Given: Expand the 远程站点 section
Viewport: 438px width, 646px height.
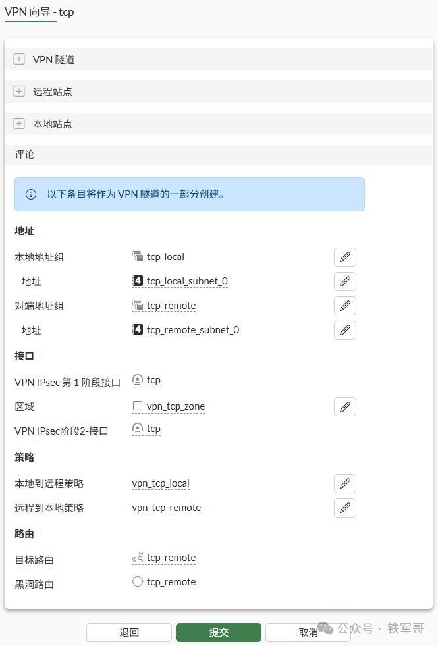Looking at the screenshot, I should pyautogui.click(x=19, y=91).
